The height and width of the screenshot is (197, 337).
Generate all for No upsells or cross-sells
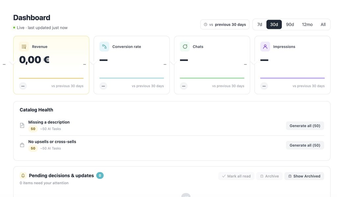[x=305, y=145]
